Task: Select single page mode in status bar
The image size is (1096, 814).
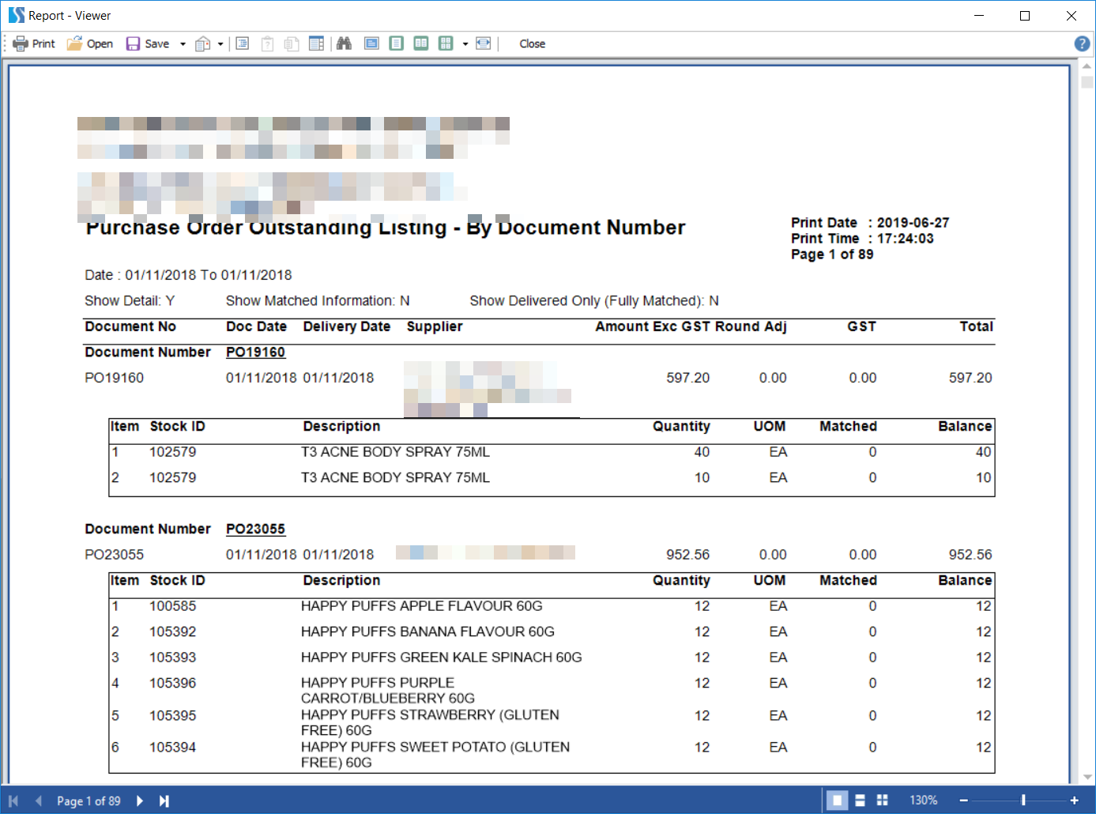Action: 837,801
